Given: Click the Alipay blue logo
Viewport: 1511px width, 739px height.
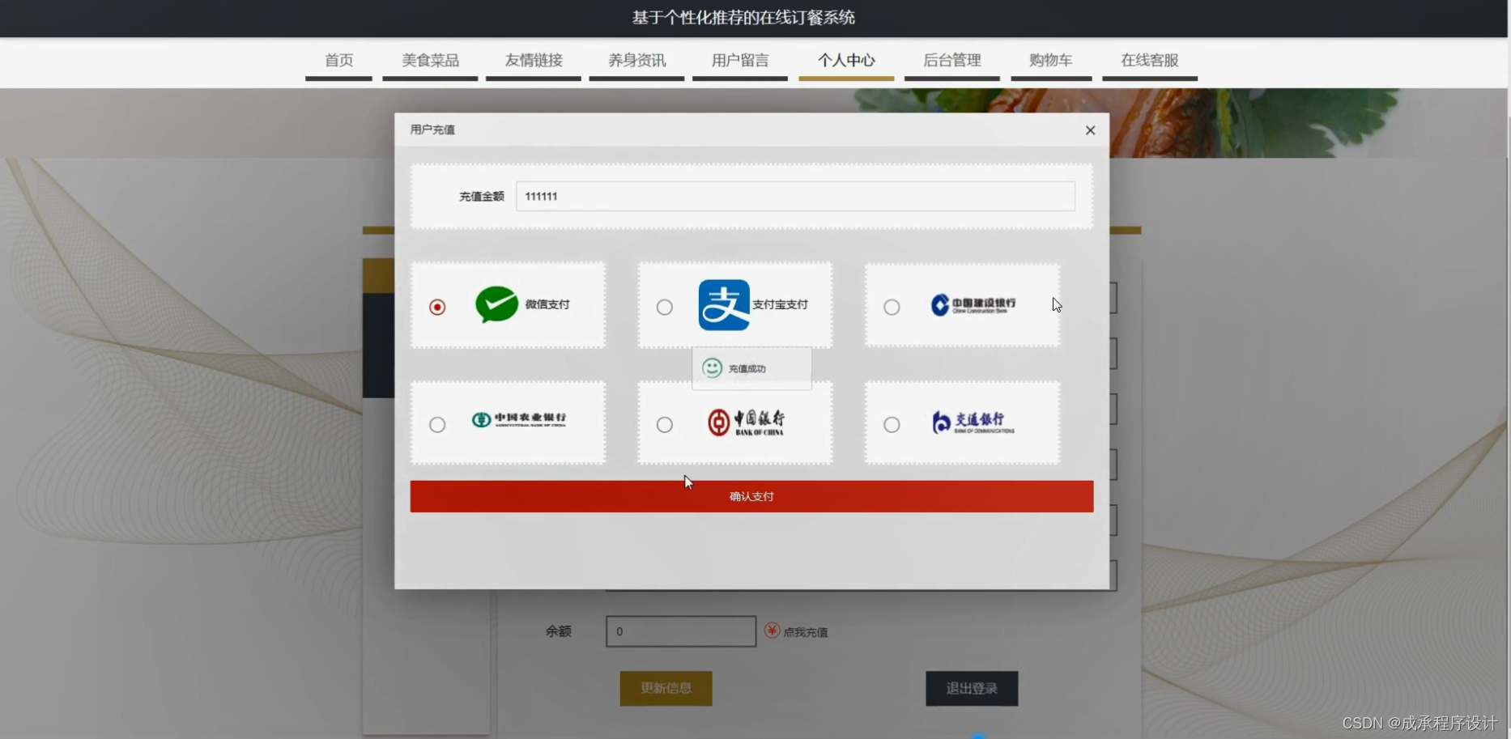Looking at the screenshot, I should click(724, 305).
